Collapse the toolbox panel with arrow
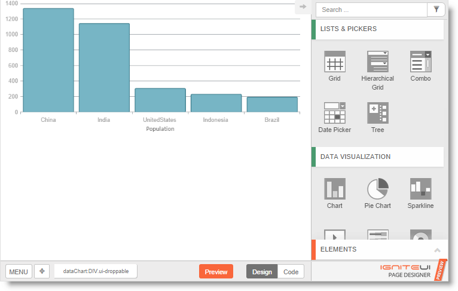The image size is (458, 291). [303, 7]
